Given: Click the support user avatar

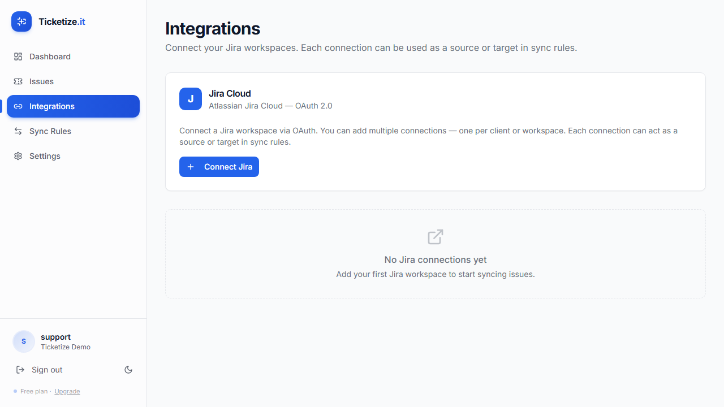Looking at the screenshot, I should (24, 341).
